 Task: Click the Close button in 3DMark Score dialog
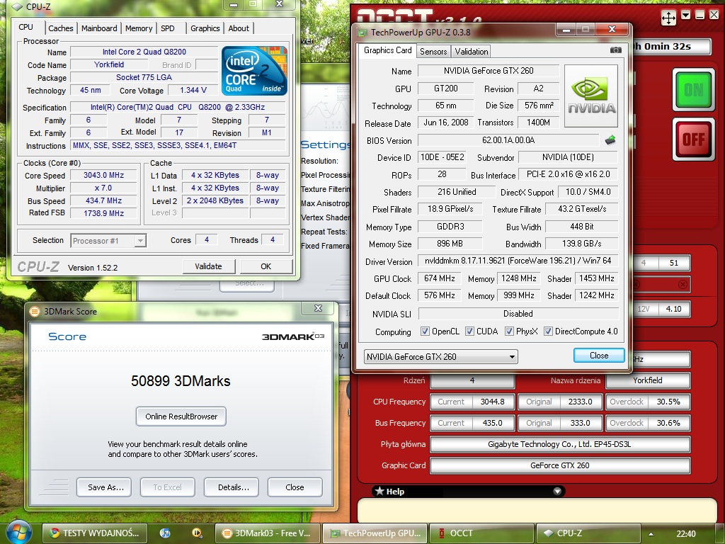tap(295, 487)
